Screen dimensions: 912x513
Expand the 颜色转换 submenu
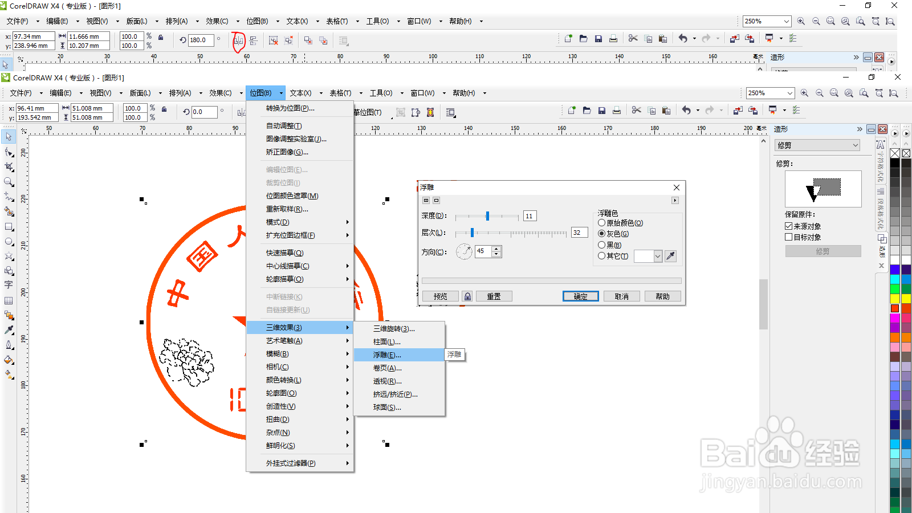pos(300,380)
